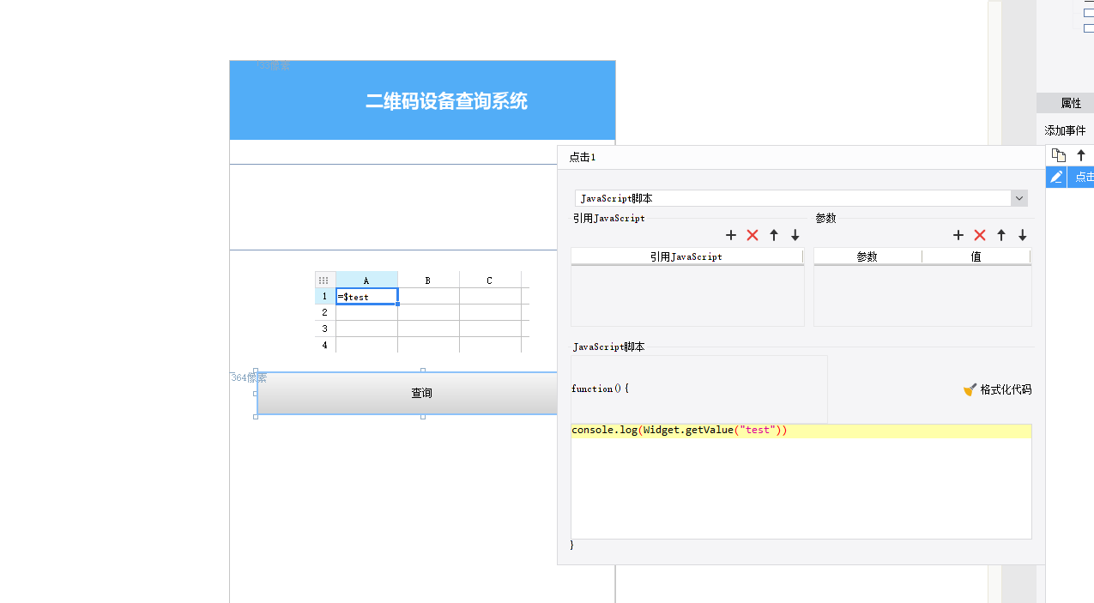The image size is (1094, 603).
Task: Click the function(){ header text
Action: point(601,389)
